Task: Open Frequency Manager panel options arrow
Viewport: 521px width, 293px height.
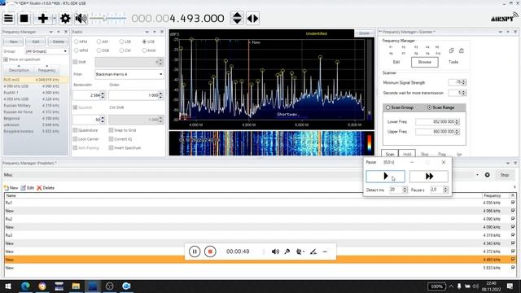Action: 50,32
